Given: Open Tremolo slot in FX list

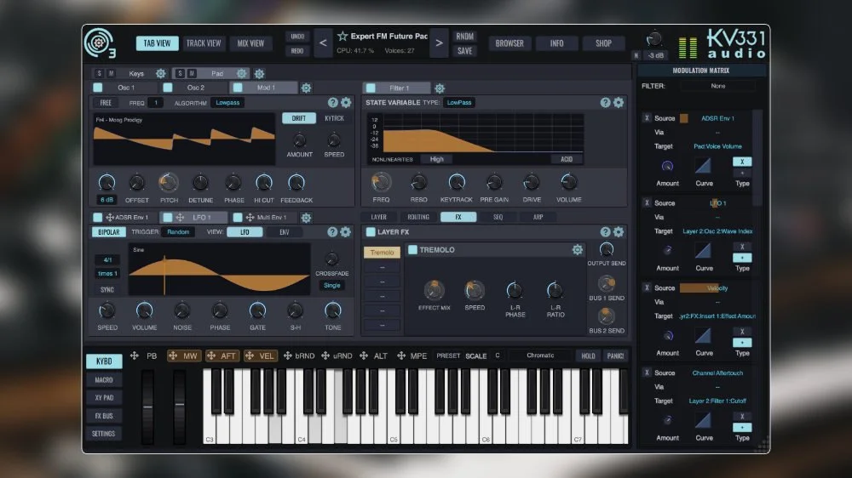Looking at the screenshot, I should point(382,253).
